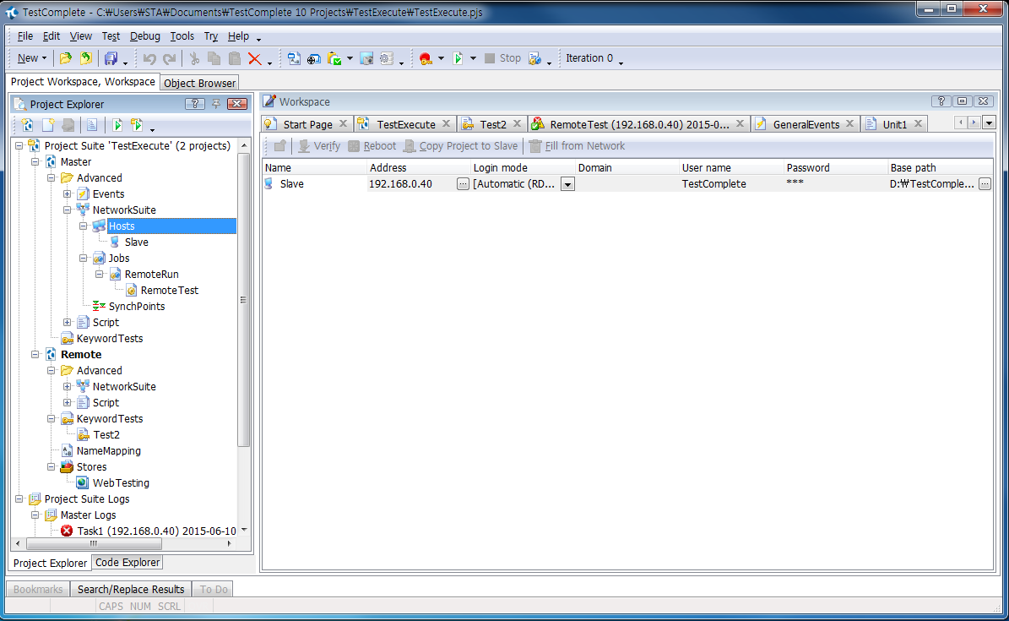This screenshot has width=1009, height=621.
Task: Click the Save All toolbar icon
Action: (111, 58)
